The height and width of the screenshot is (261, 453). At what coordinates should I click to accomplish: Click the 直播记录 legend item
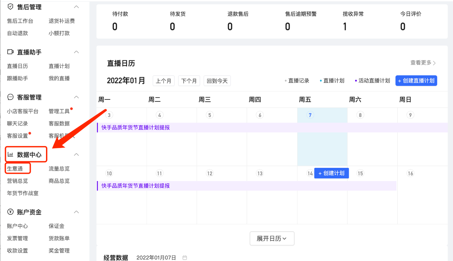click(x=297, y=81)
